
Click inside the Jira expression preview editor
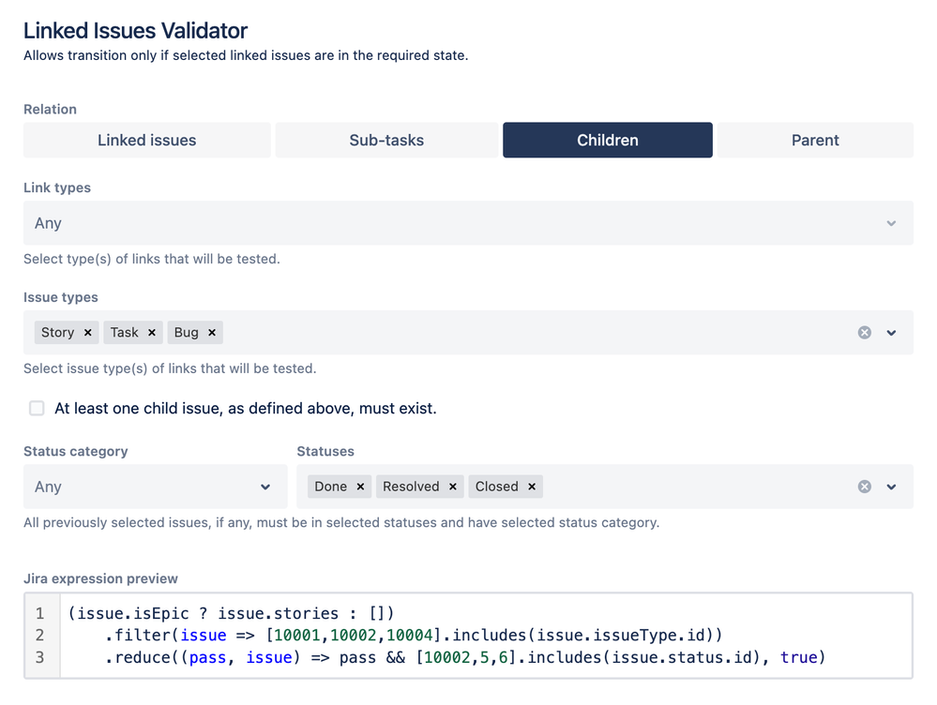click(x=487, y=636)
